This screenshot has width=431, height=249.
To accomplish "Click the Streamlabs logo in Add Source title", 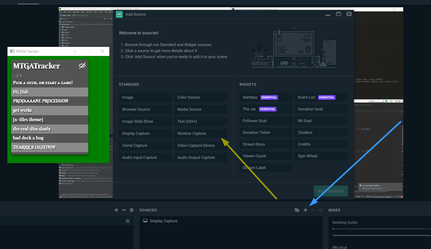I will point(119,14).
